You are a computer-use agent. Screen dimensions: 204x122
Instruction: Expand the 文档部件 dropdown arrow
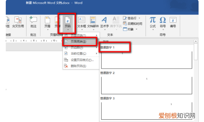(93, 30)
